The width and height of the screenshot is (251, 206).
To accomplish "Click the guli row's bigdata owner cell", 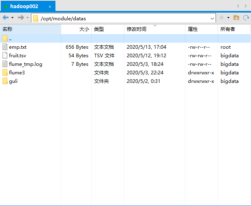I will click(229, 81).
